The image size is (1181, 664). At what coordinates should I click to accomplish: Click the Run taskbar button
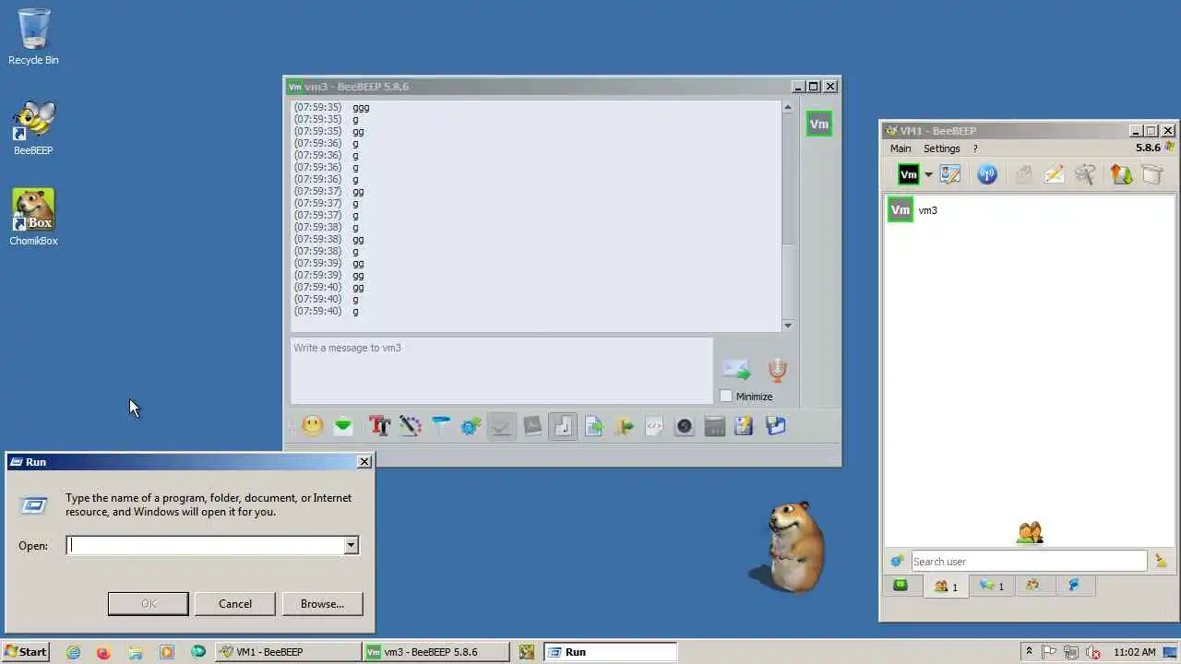pos(610,652)
